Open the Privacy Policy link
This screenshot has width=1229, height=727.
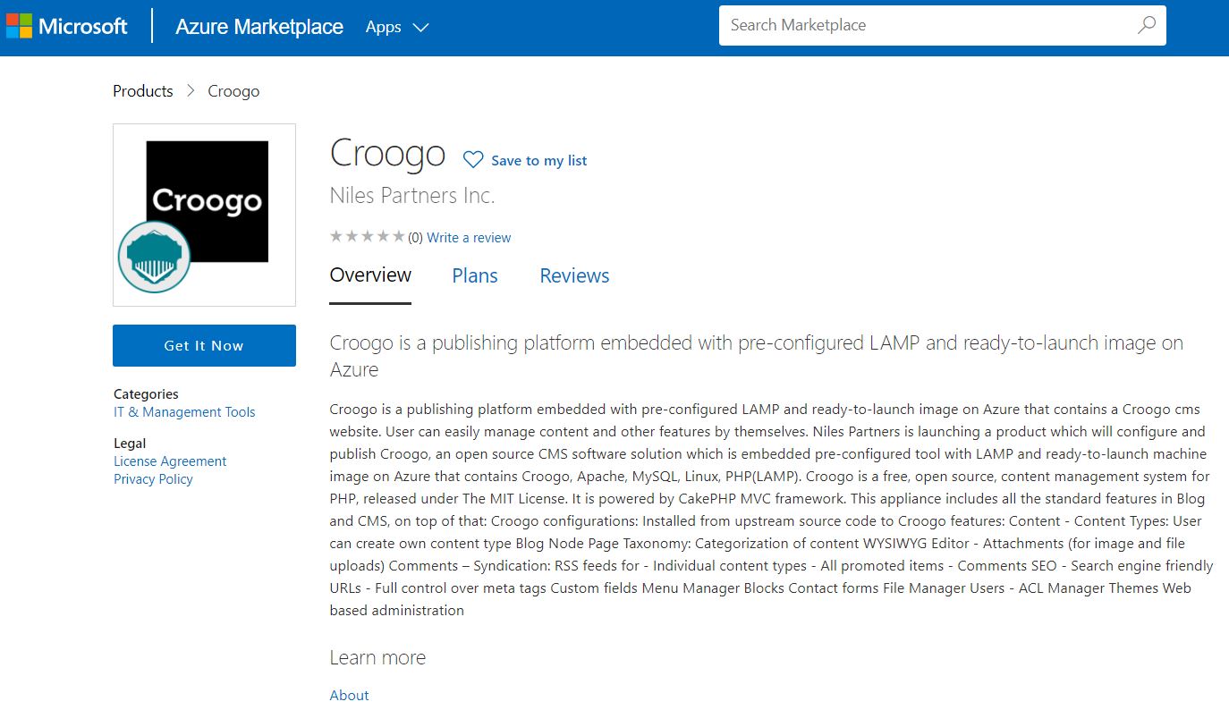click(153, 479)
